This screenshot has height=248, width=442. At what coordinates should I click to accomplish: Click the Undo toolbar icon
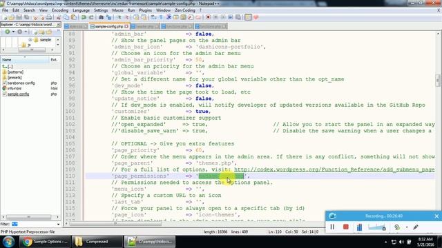(84, 17)
